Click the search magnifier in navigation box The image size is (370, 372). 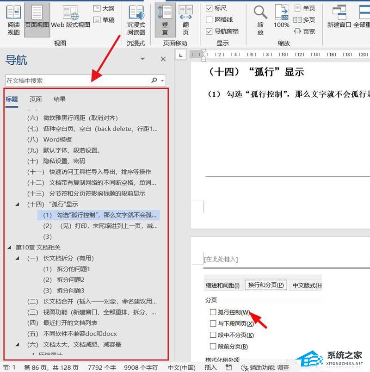[154, 81]
